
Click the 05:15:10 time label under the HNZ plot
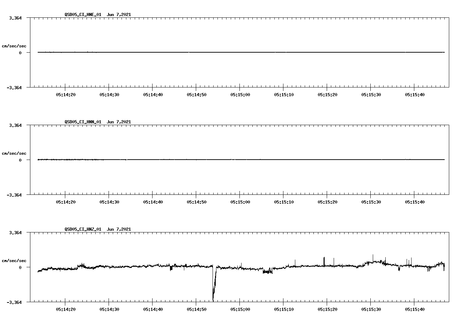click(284, 309)
